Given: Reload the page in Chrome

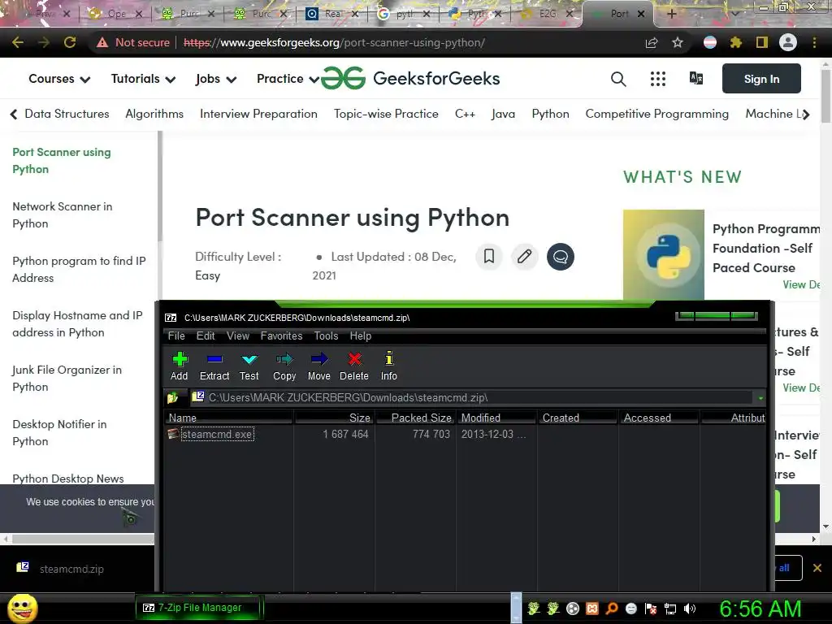Looking at the screenshot, I should 70,42.
